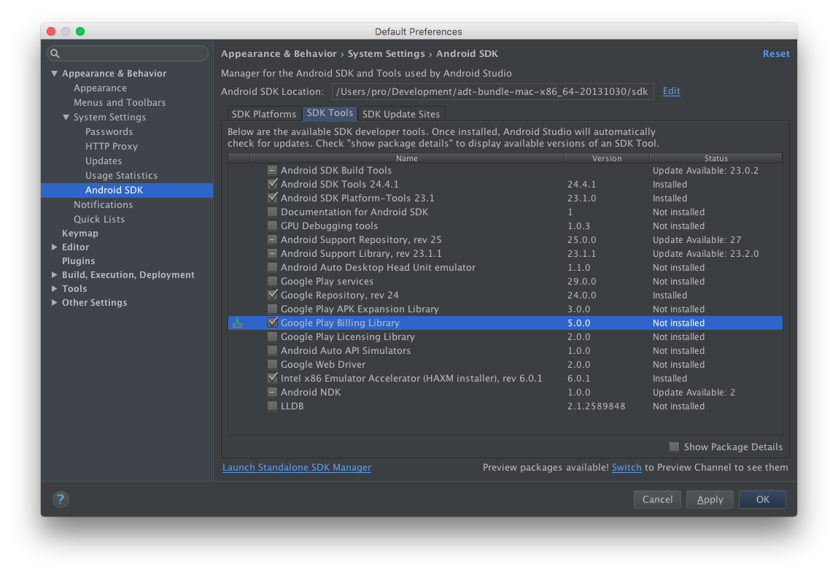Select Google Play Licensing Library row

pos(505,336)
